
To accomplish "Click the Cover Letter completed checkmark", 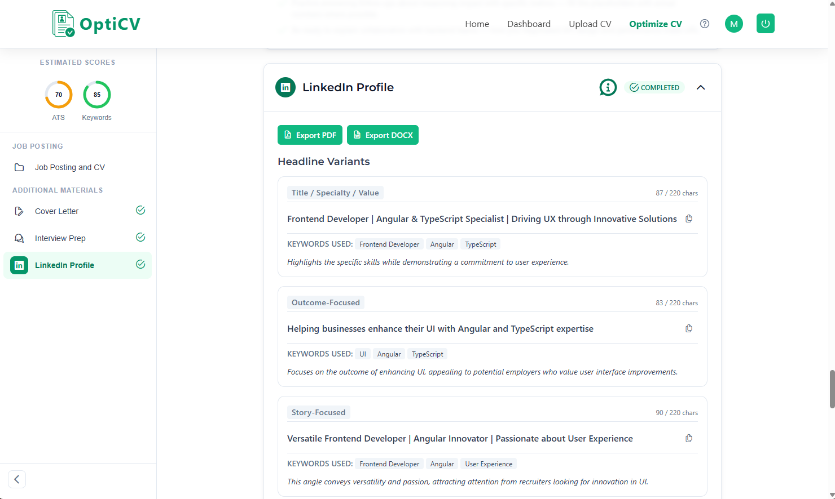I will 140,210.
